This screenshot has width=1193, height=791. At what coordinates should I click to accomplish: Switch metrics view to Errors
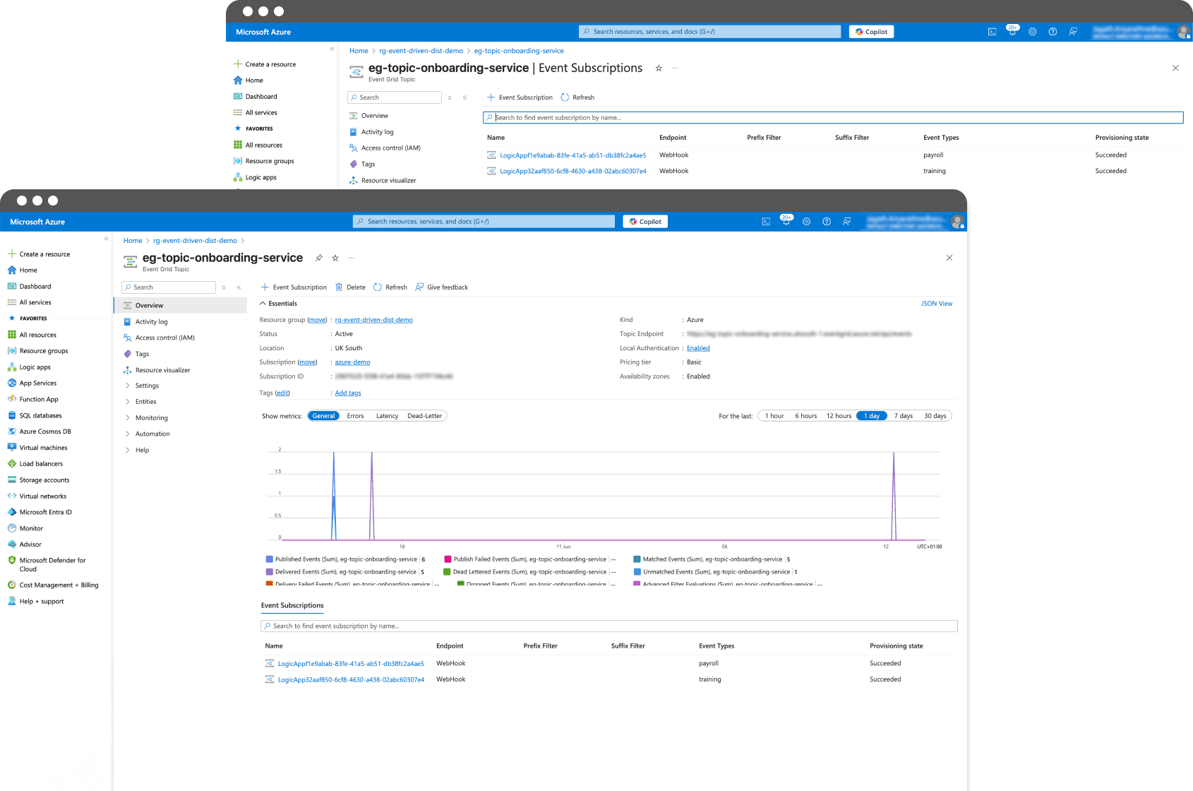tap(355, 416)
